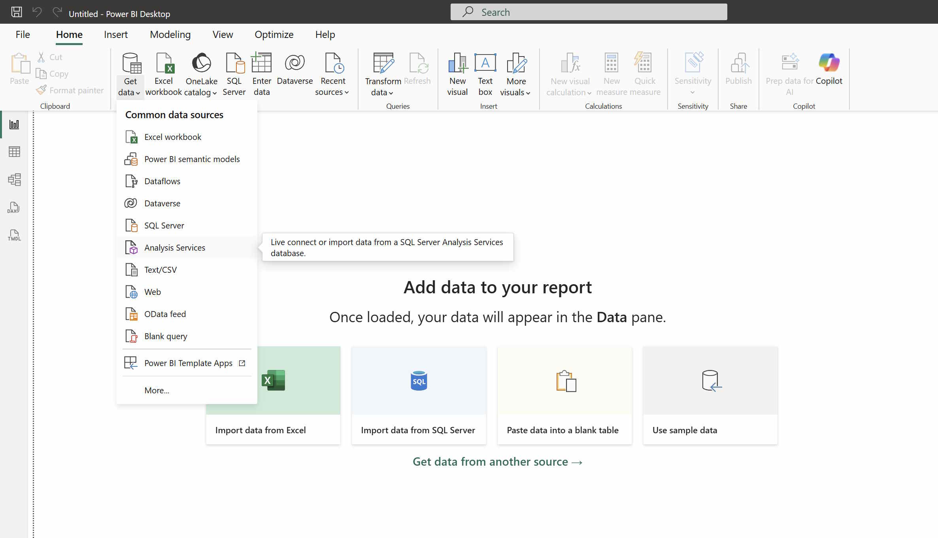Click Get data from another source link
This screenshot has width=938, height=538.
point(498,462)
